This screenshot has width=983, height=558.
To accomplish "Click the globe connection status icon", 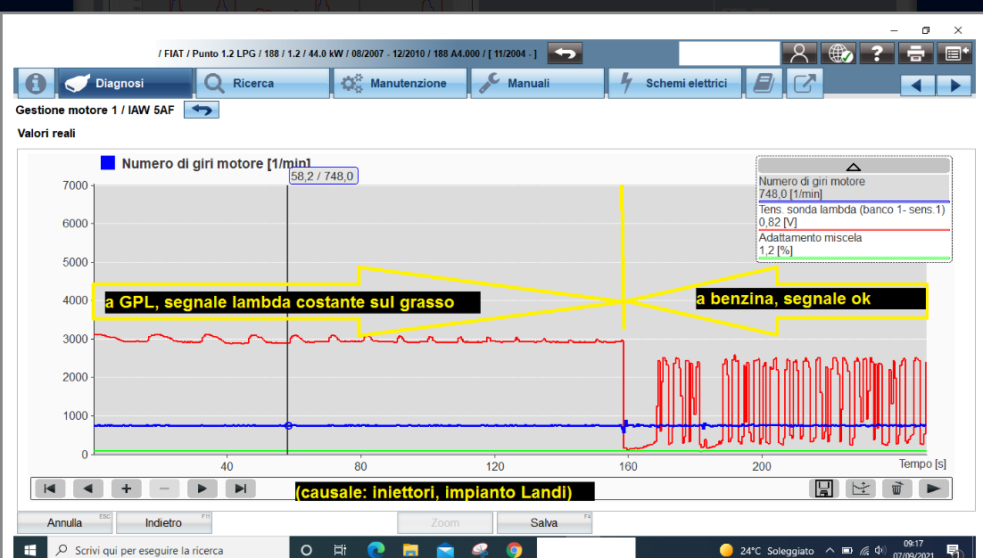I will 838,53.
